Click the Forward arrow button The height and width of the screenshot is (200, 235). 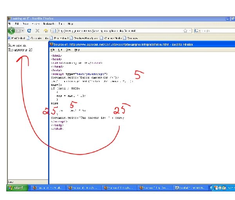[18, 31]
